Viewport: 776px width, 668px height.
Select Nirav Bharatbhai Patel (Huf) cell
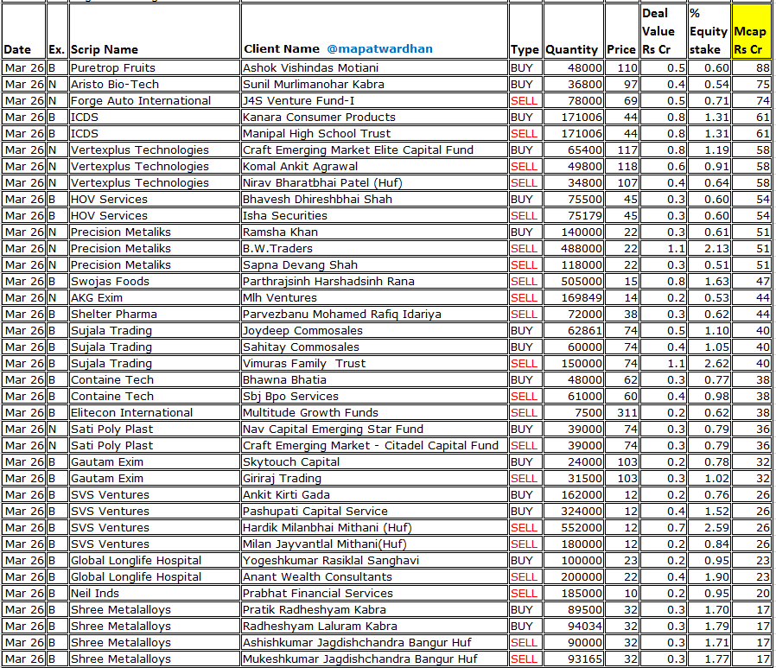(374, 182)
